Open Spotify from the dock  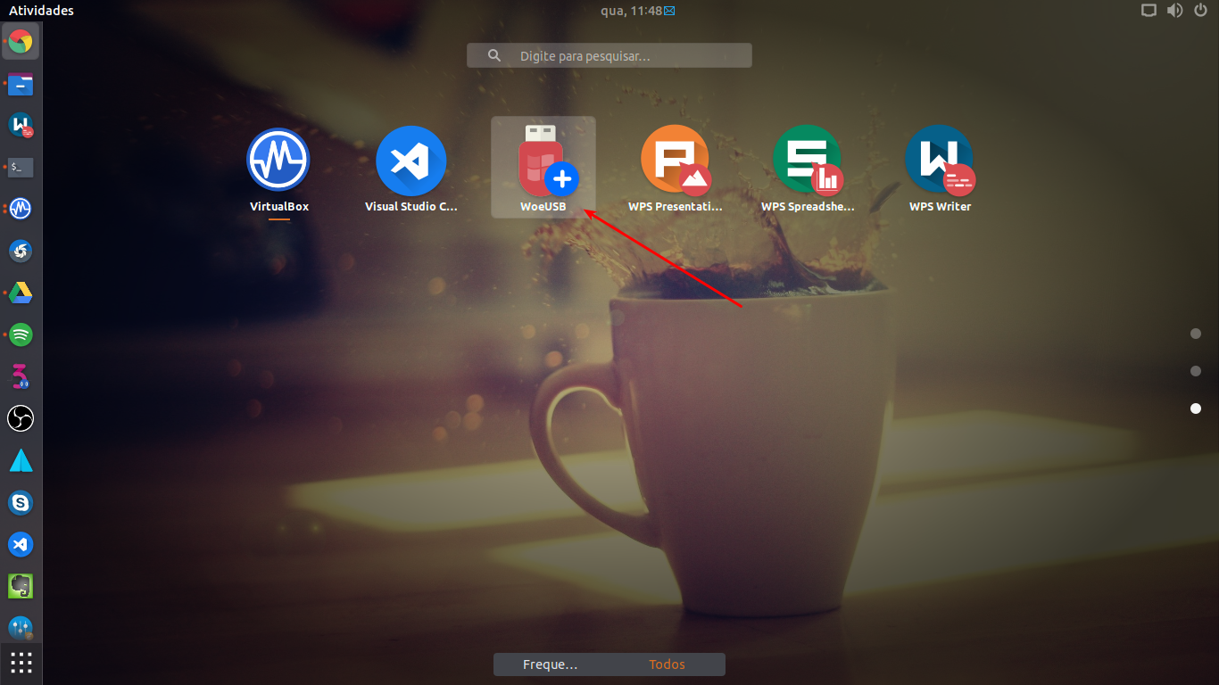(x=21, y=334)
